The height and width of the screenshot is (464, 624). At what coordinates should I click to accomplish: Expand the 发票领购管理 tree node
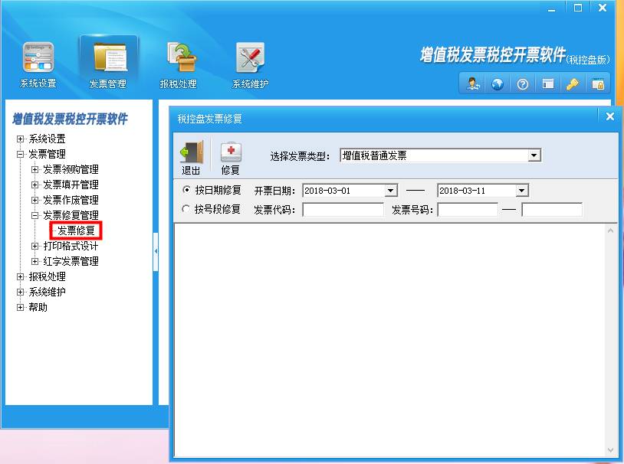pos(35,169)
